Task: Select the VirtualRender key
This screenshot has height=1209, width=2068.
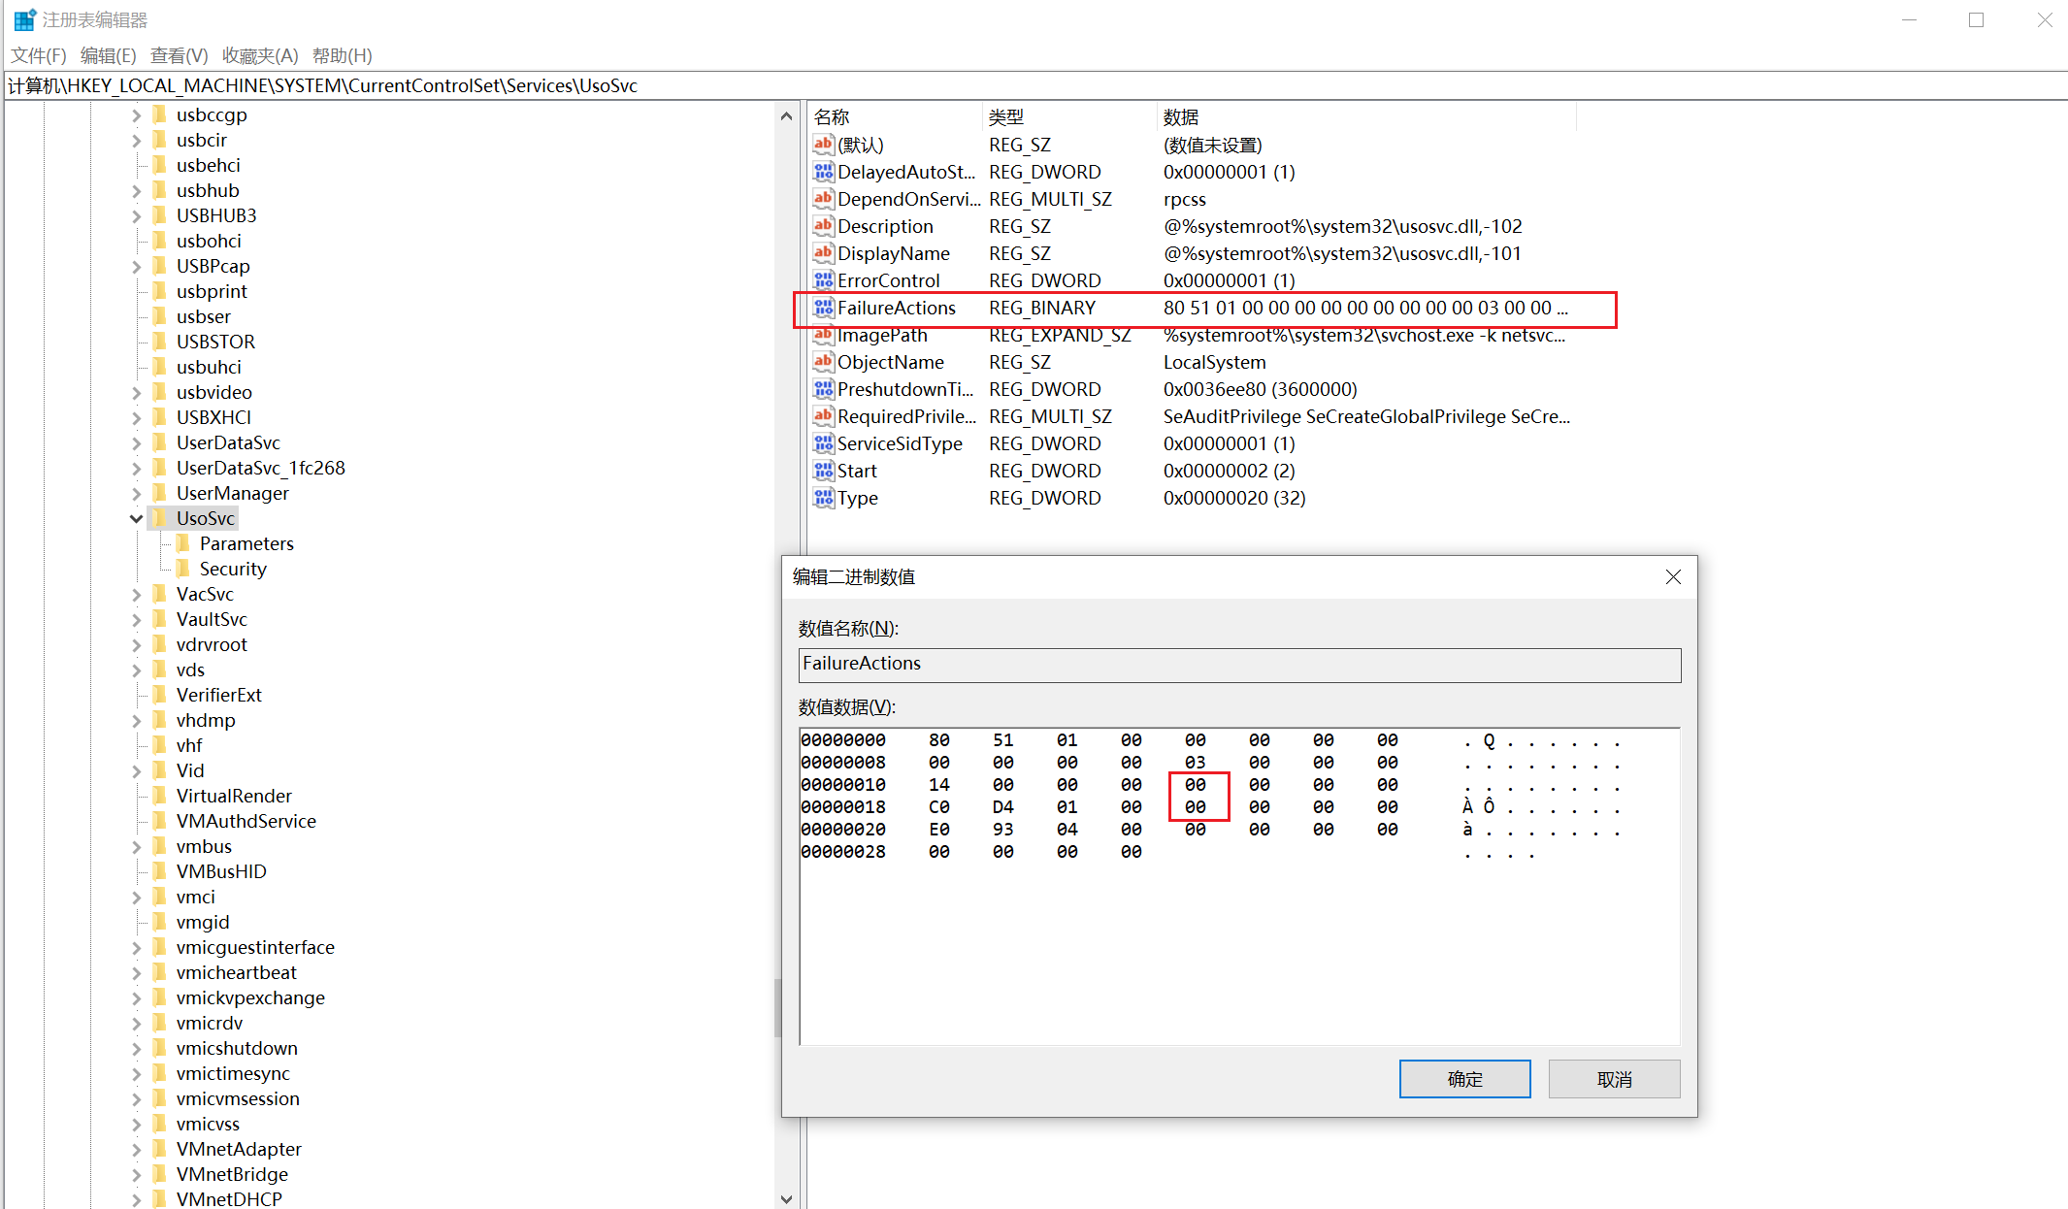Action: click(234, 796)
